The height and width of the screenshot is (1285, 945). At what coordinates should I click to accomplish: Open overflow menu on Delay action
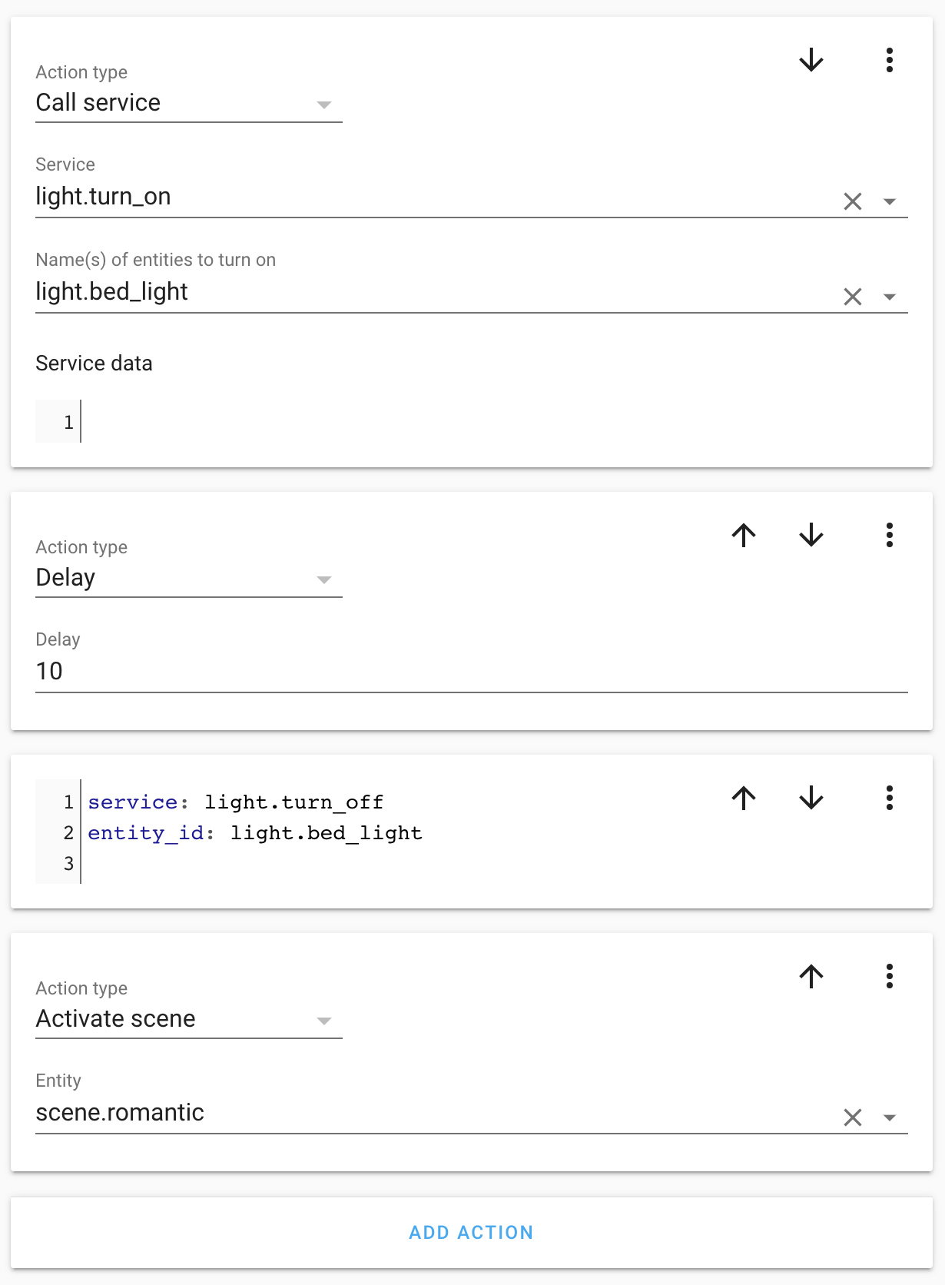pyautogui.click(x=889, y=536)
